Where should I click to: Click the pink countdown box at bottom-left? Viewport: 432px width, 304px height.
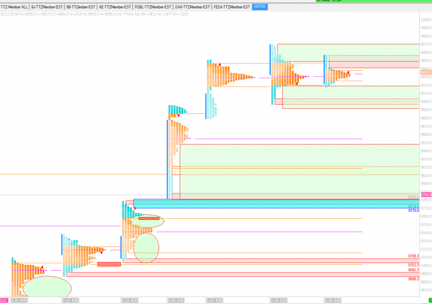[4, 301]
